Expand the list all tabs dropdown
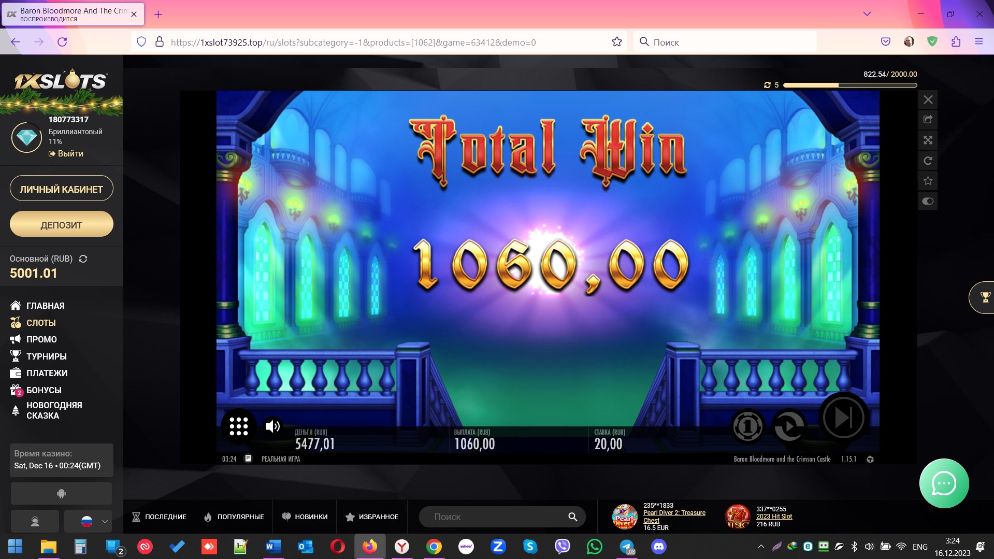994x559 pixels. point(867,14)
